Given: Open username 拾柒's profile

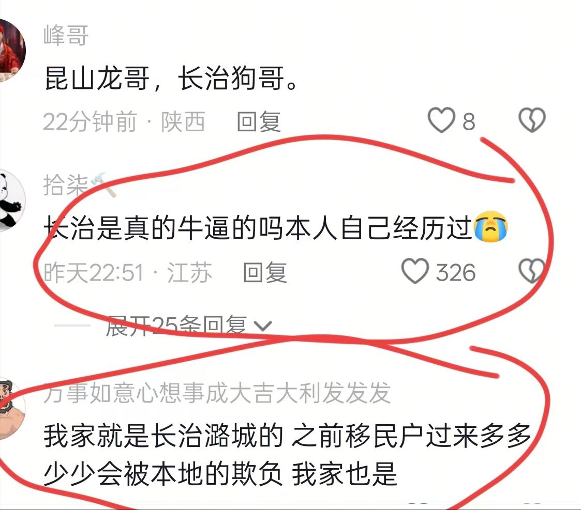Looking at the screenshot, I should [x=66, y=185].
